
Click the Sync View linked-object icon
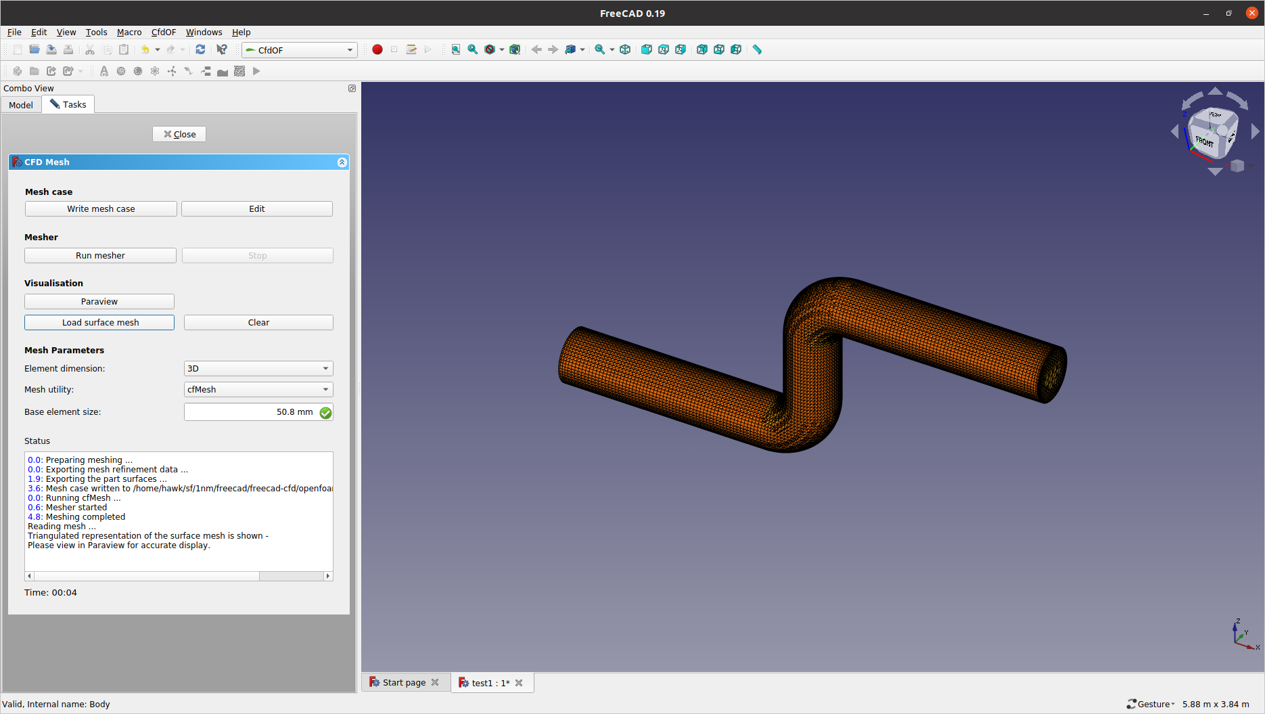570,49
